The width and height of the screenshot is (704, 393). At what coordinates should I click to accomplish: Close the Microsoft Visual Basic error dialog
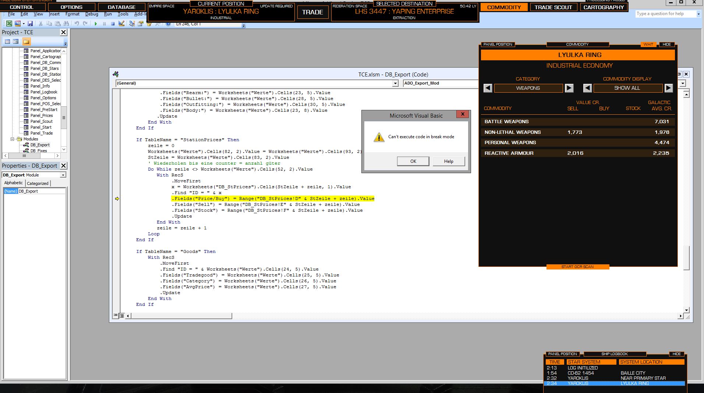pyautogui.click(x=462, y=114)
